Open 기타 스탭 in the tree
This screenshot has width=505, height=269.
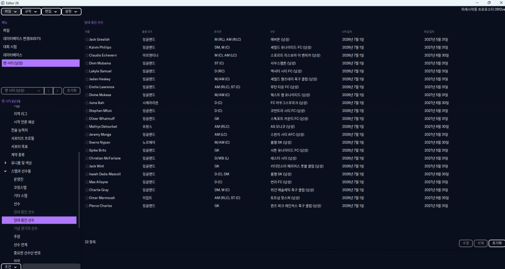[x=21, y=196]
